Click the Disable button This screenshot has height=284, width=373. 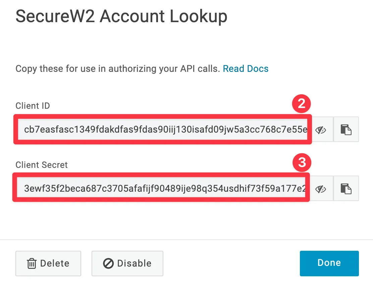127,263
